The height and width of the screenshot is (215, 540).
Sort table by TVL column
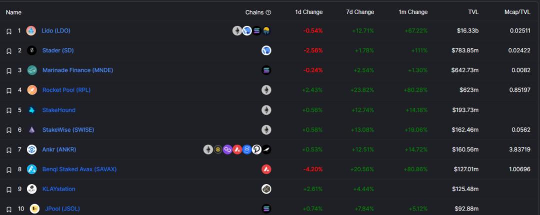coord(472,12)
